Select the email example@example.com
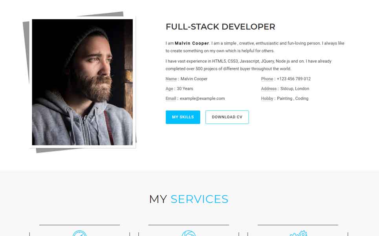 202,98
